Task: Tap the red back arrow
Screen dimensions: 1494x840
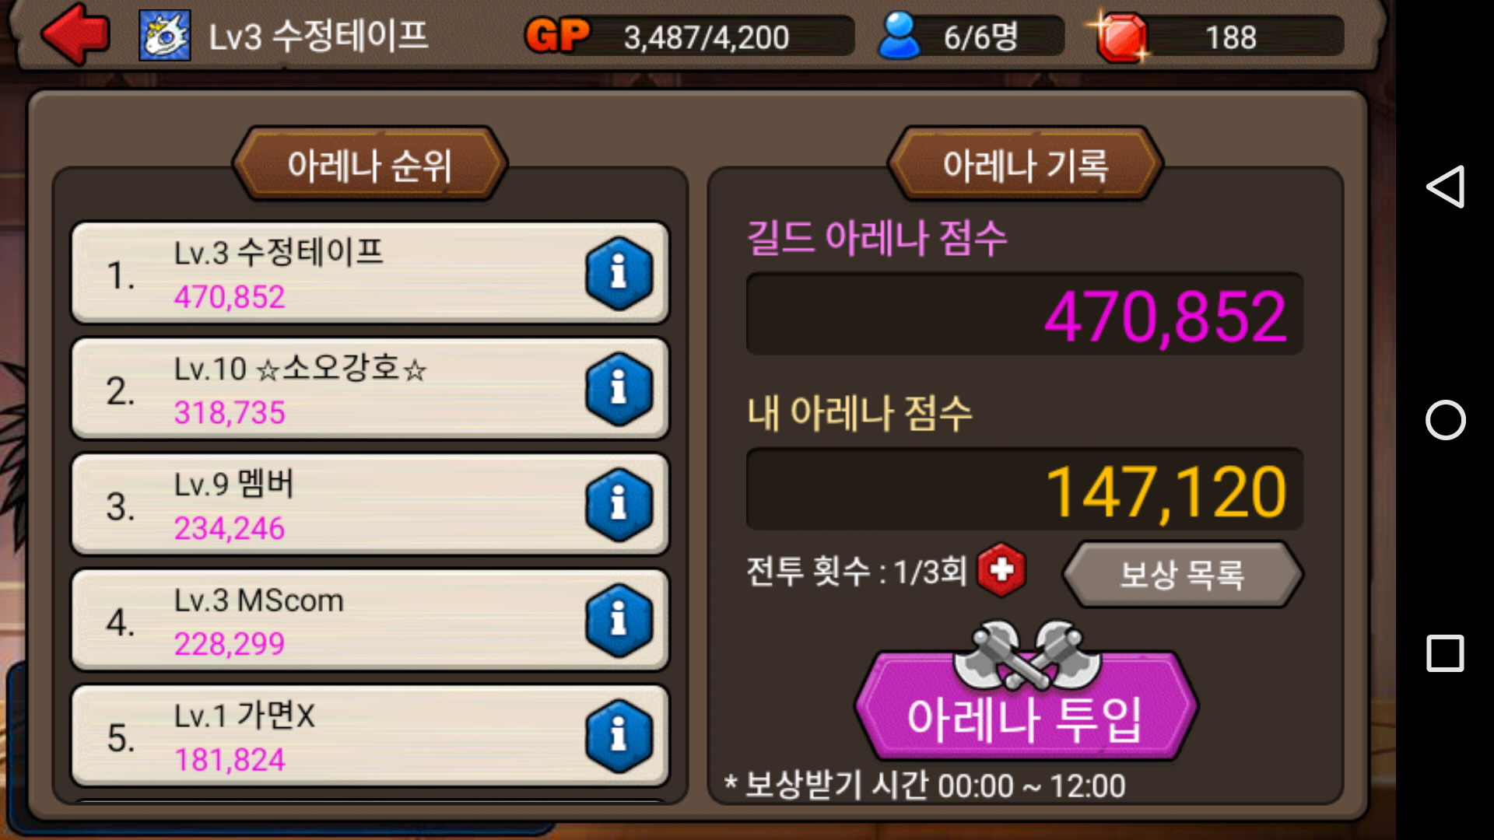Action: tap(75, 34)
